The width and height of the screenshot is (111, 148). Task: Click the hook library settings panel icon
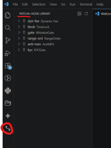coord(79,14)
